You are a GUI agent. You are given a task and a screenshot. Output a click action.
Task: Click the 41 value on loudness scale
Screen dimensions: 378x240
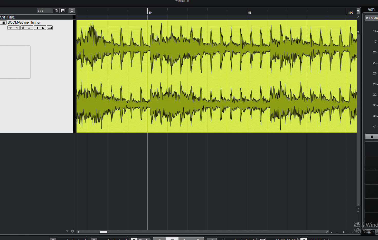[375, 127]
